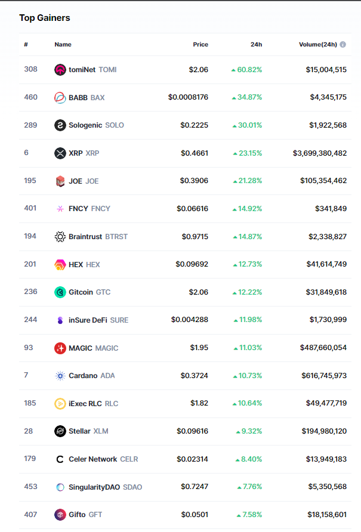Click the Gitcoin coin logo icon
Screen dimensions: 361x532
click(60, 292)
